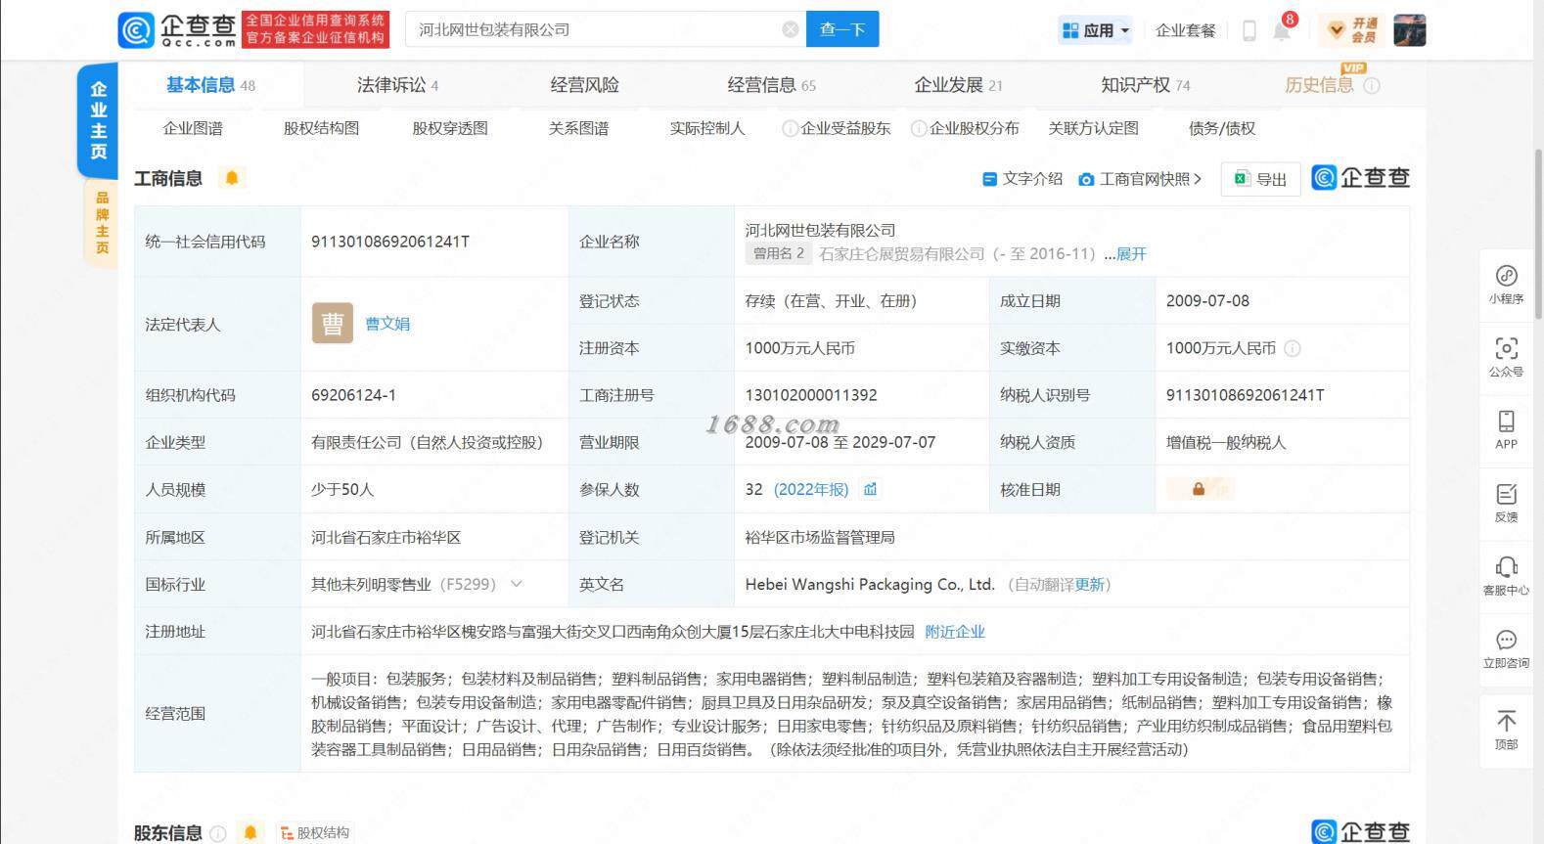Click the bell icon beside 股东信息
1544x844 pixels.
[250, 832]
